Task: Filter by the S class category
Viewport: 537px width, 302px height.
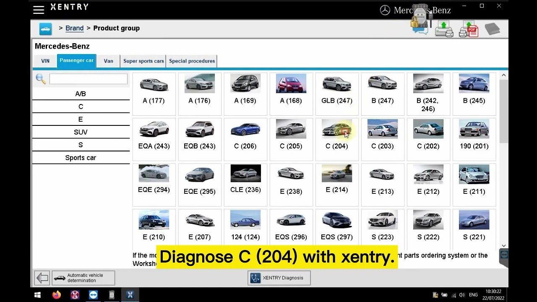Action: pos(81,145)
